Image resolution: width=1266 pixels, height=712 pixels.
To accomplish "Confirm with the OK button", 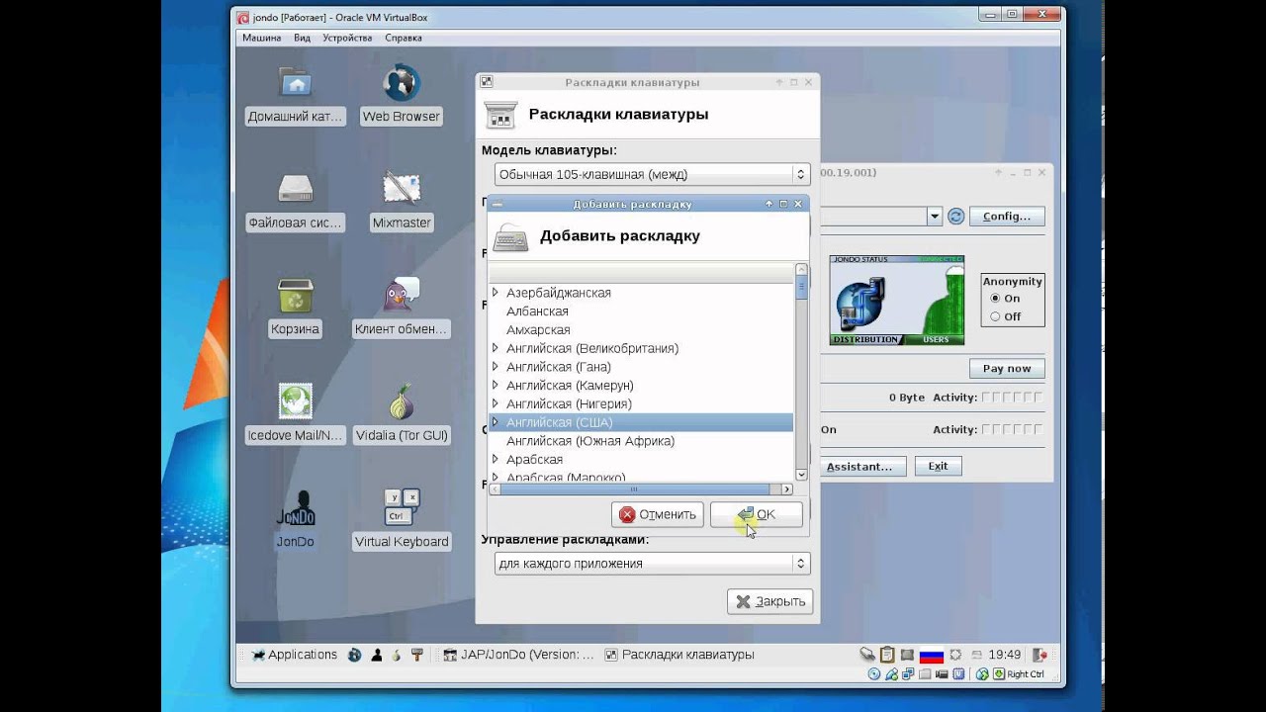I will [x=756, y=514].
